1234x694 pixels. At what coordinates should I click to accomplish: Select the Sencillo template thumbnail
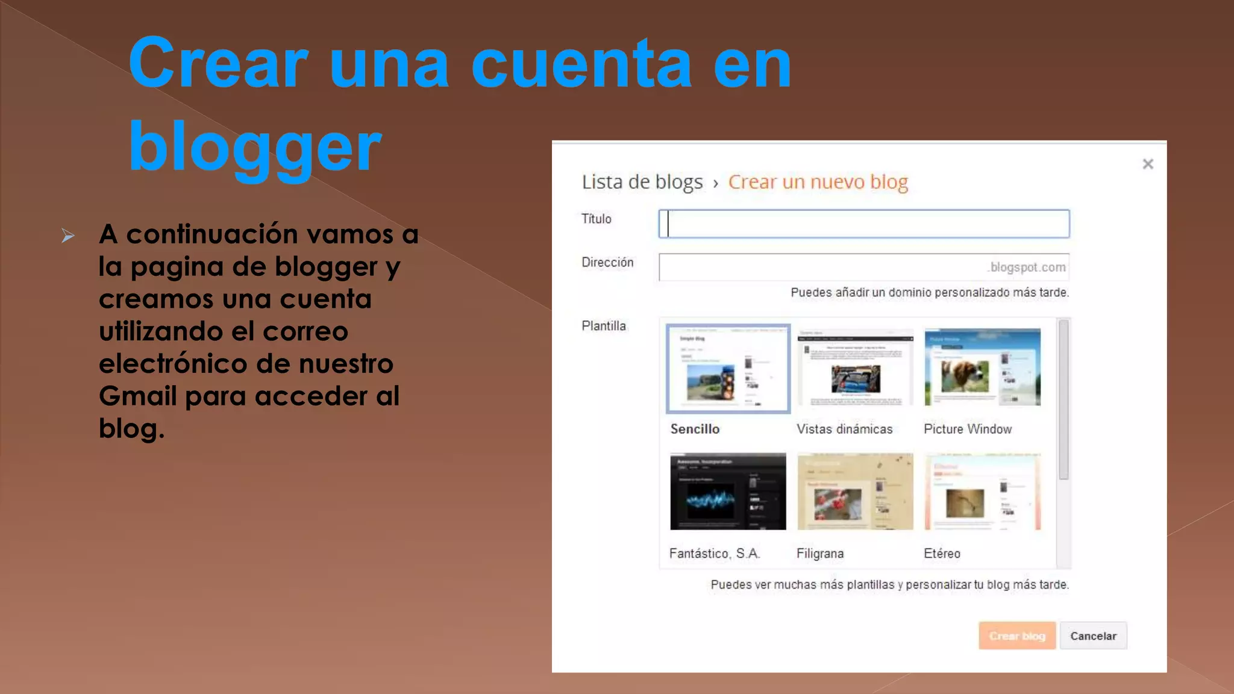tap(728, 369)
